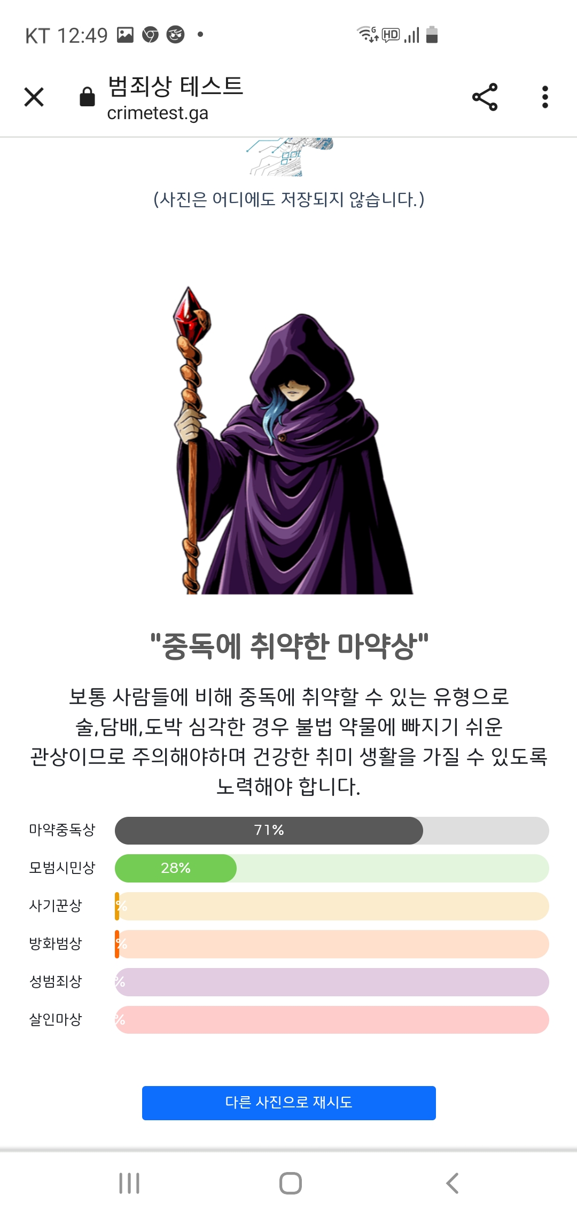Click the orange 사기꾼상 result bar
577x1218 pixels.
click(332, 906)
